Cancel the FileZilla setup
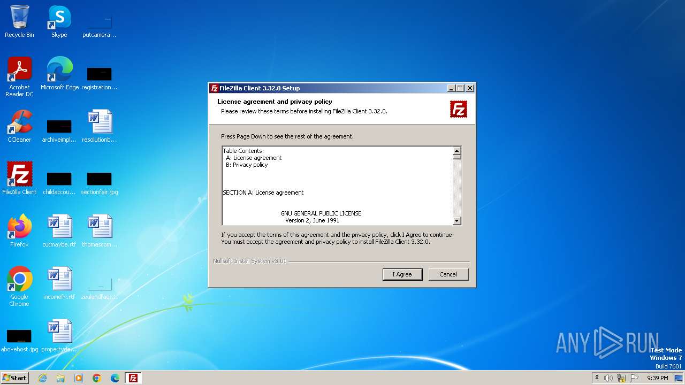The image size is (685, 385). (x=448, y=274)
